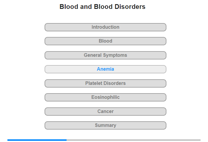Choose the Blood menu item
The height and width of the screenshot is (142, 208).
pyautogui.click(x=105, y=41)
